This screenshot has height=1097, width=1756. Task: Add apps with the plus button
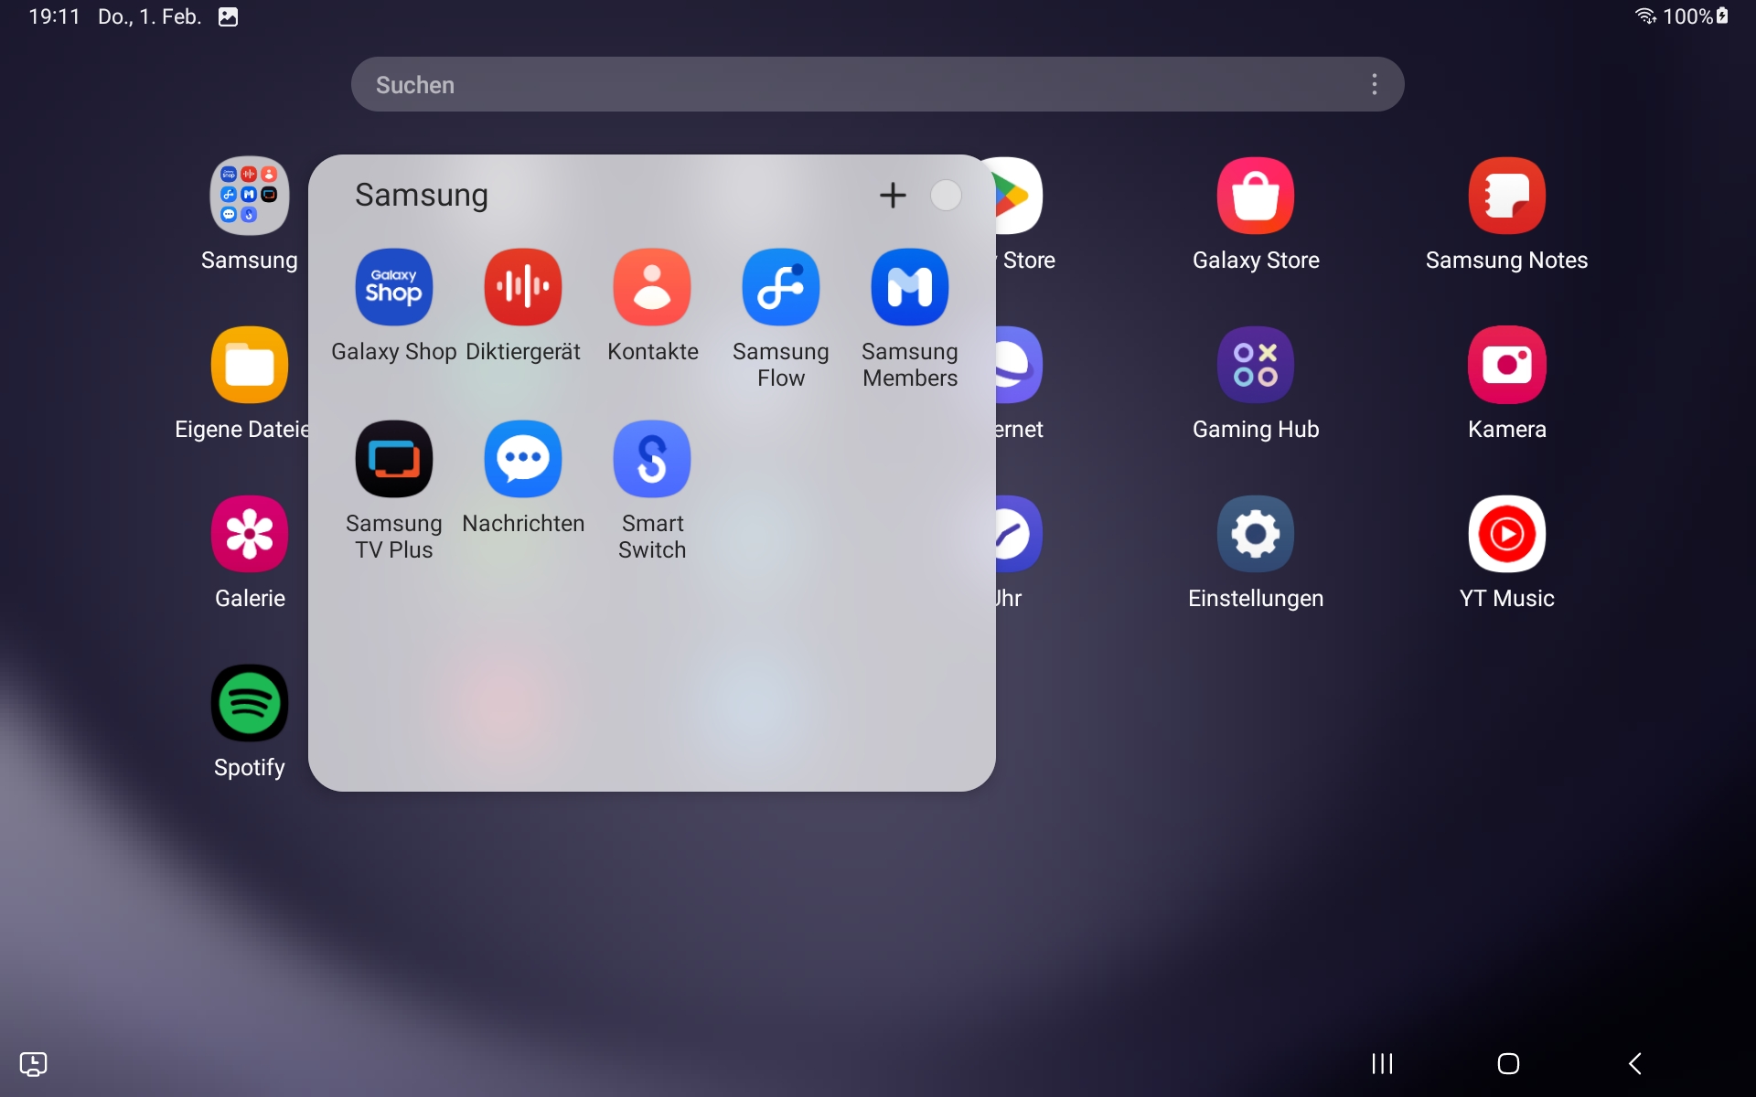pyautogui.click(x=893, y=195)
